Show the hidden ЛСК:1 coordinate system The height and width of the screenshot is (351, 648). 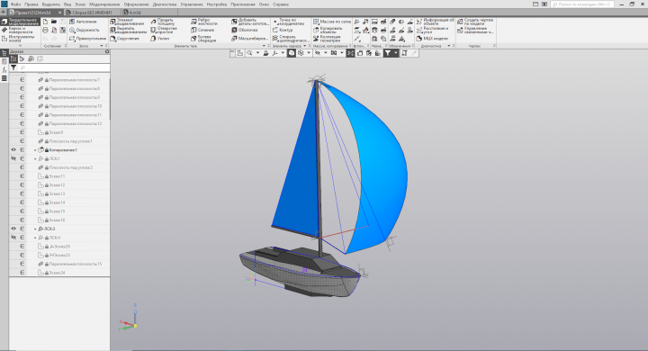[x=13, y=158]
